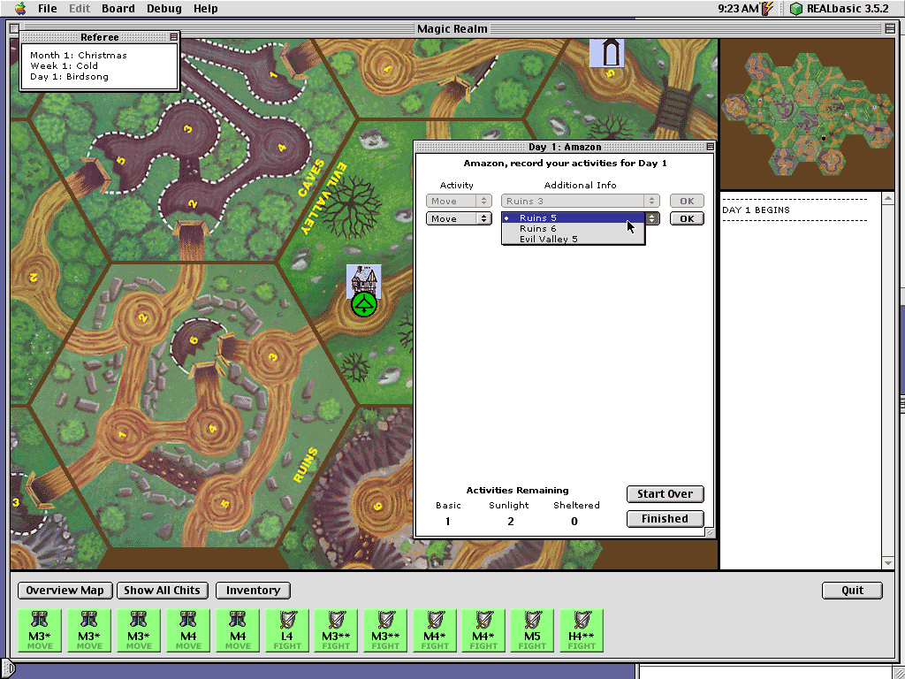Click the Basic activities remaining value
905x679 pixels.
448,522
